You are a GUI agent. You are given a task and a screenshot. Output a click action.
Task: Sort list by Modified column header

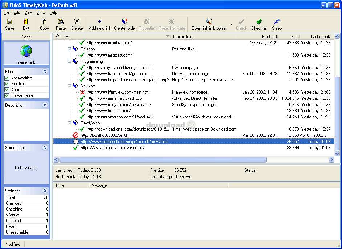click(257, 36)
